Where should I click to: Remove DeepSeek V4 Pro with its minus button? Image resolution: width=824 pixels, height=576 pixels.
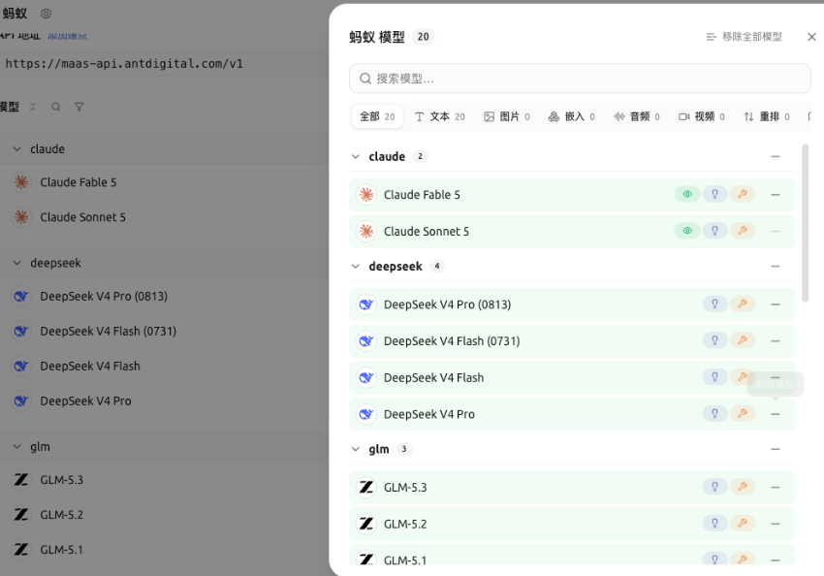click(x=776, y=414)
